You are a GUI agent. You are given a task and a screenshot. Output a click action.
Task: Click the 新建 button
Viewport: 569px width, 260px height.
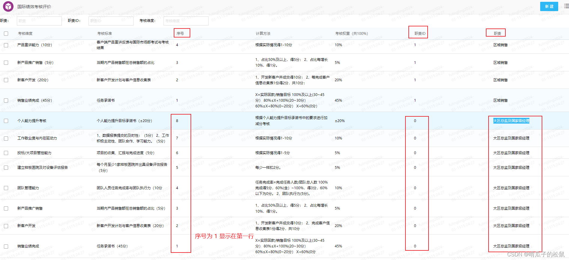549,6
